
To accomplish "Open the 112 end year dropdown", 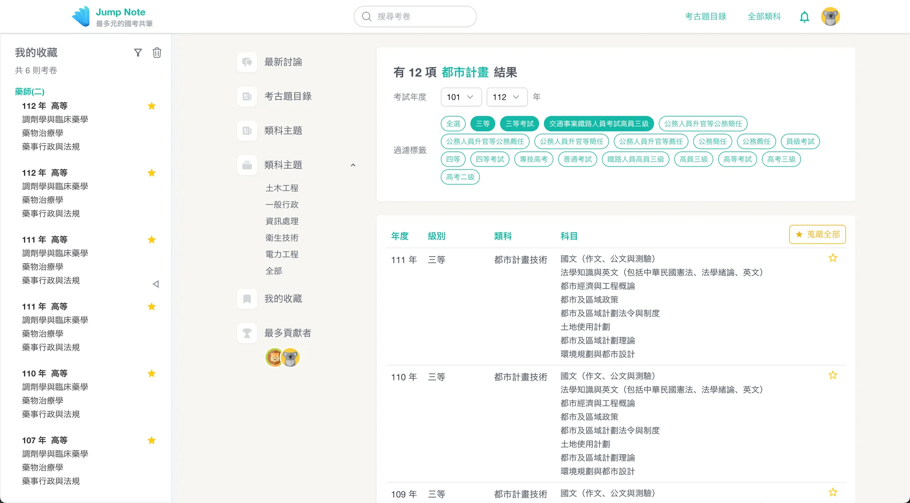I will pos(507,97).
